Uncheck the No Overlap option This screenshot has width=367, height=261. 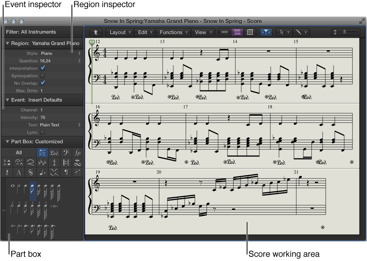[42, 83]
